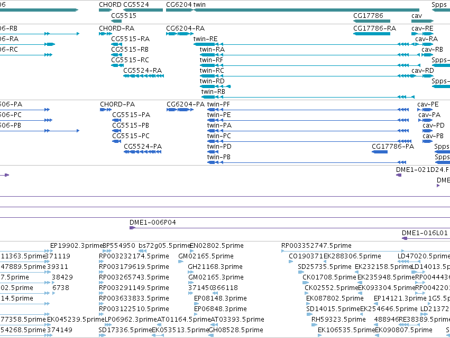Select transcript cav-RD

423,71
